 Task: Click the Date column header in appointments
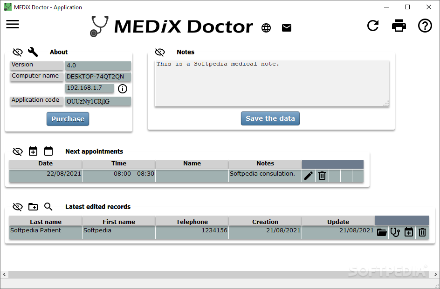[46, 164]
